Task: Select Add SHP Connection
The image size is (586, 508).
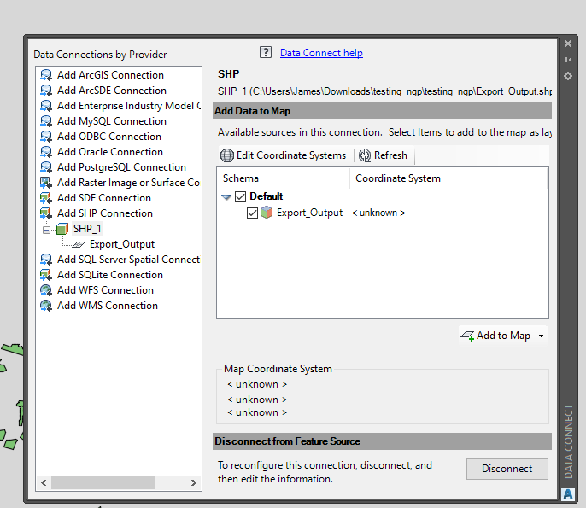Action: click(x=105, y=213)
